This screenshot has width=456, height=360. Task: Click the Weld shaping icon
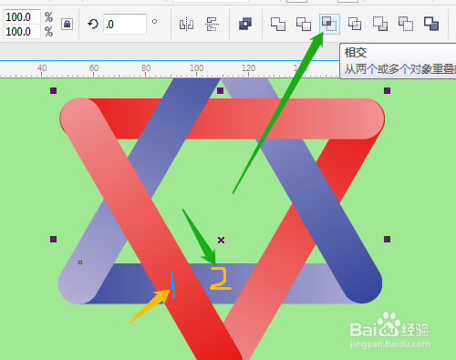pyautogui.click(x=278, y=24)
